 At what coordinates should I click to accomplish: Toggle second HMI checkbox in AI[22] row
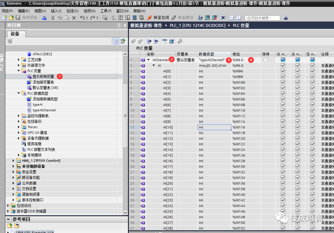tap(298, 194)
